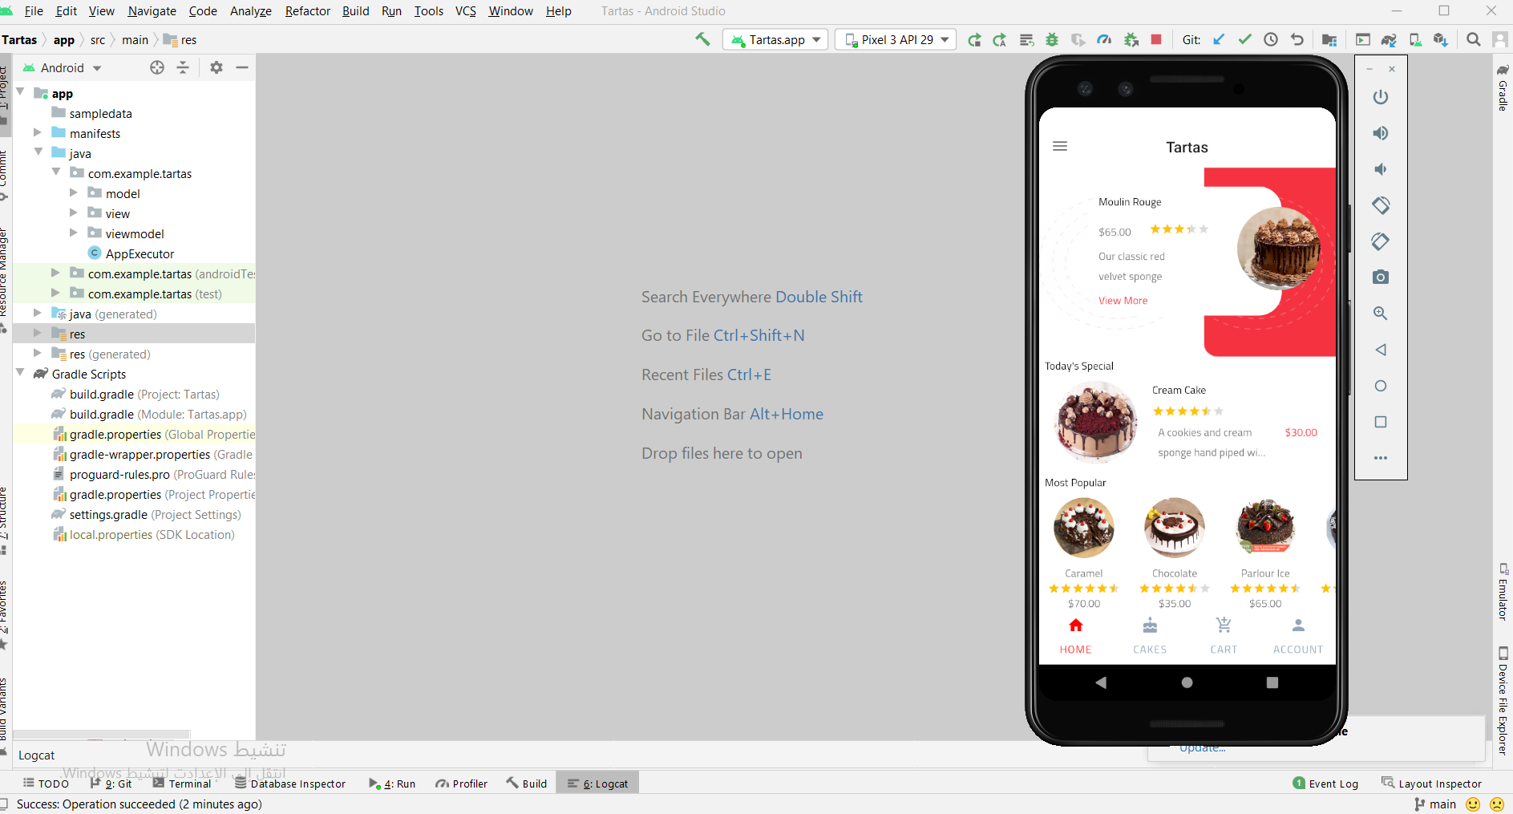Rotate the emulator left

[1381, 205]
